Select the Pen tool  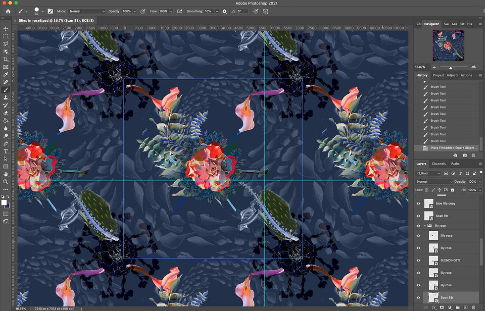click(x=5, y=144)
